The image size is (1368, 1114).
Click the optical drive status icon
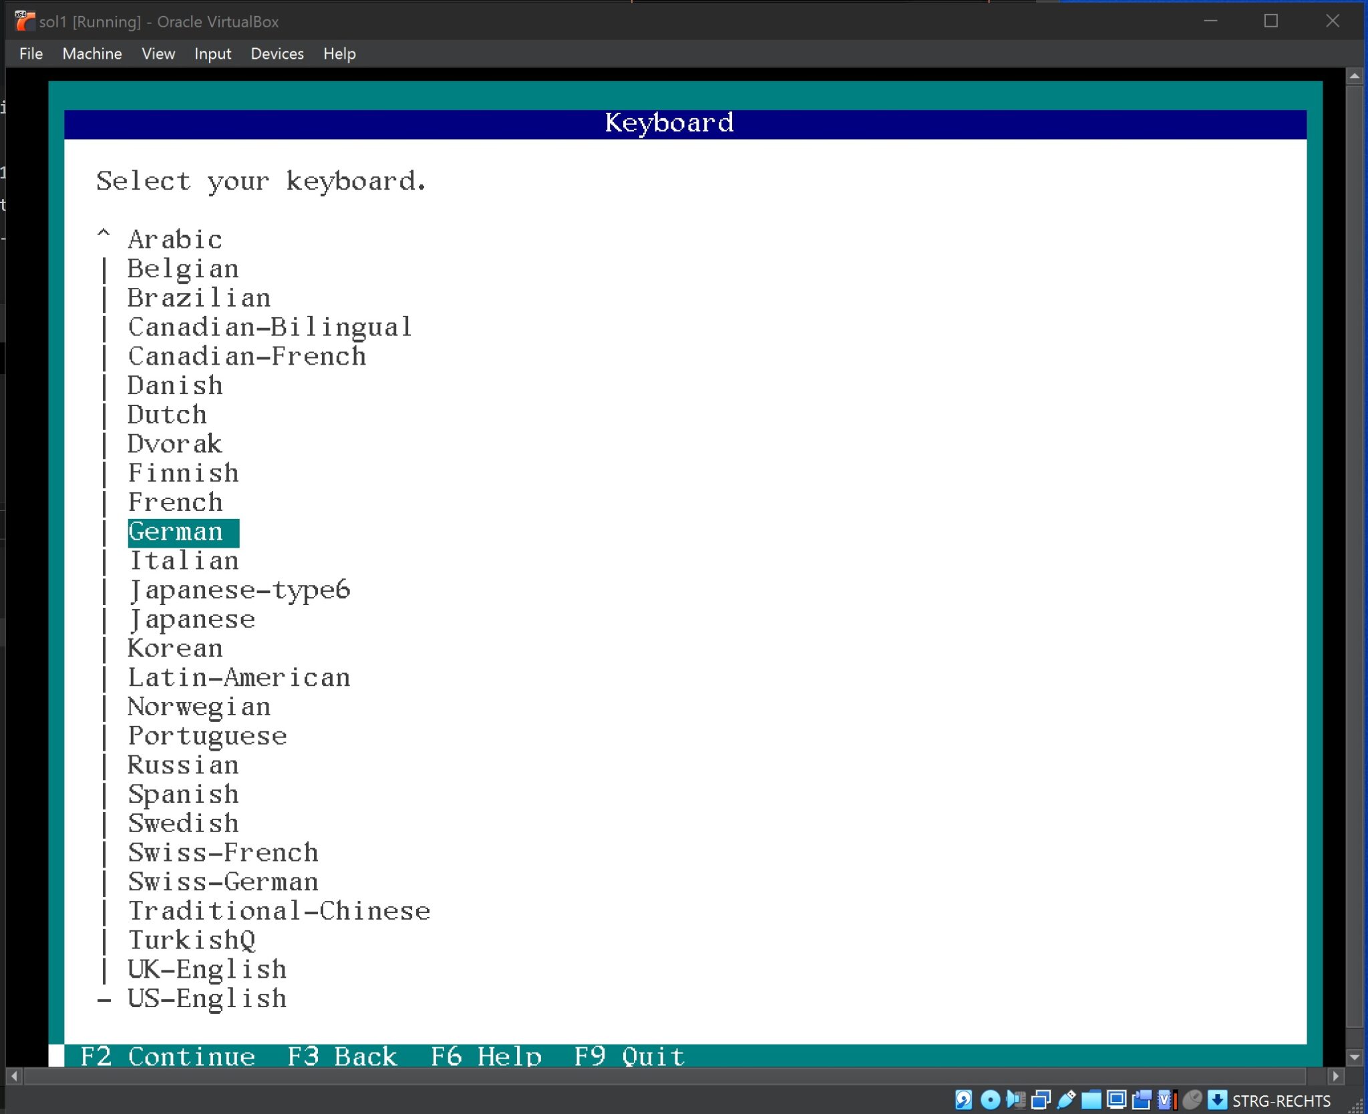coord(990,1101)
